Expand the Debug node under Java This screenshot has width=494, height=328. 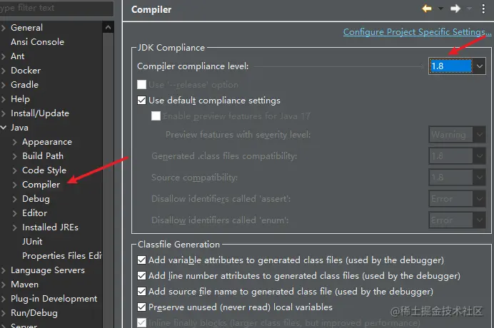pyautogui.click(x=14, y=199)
